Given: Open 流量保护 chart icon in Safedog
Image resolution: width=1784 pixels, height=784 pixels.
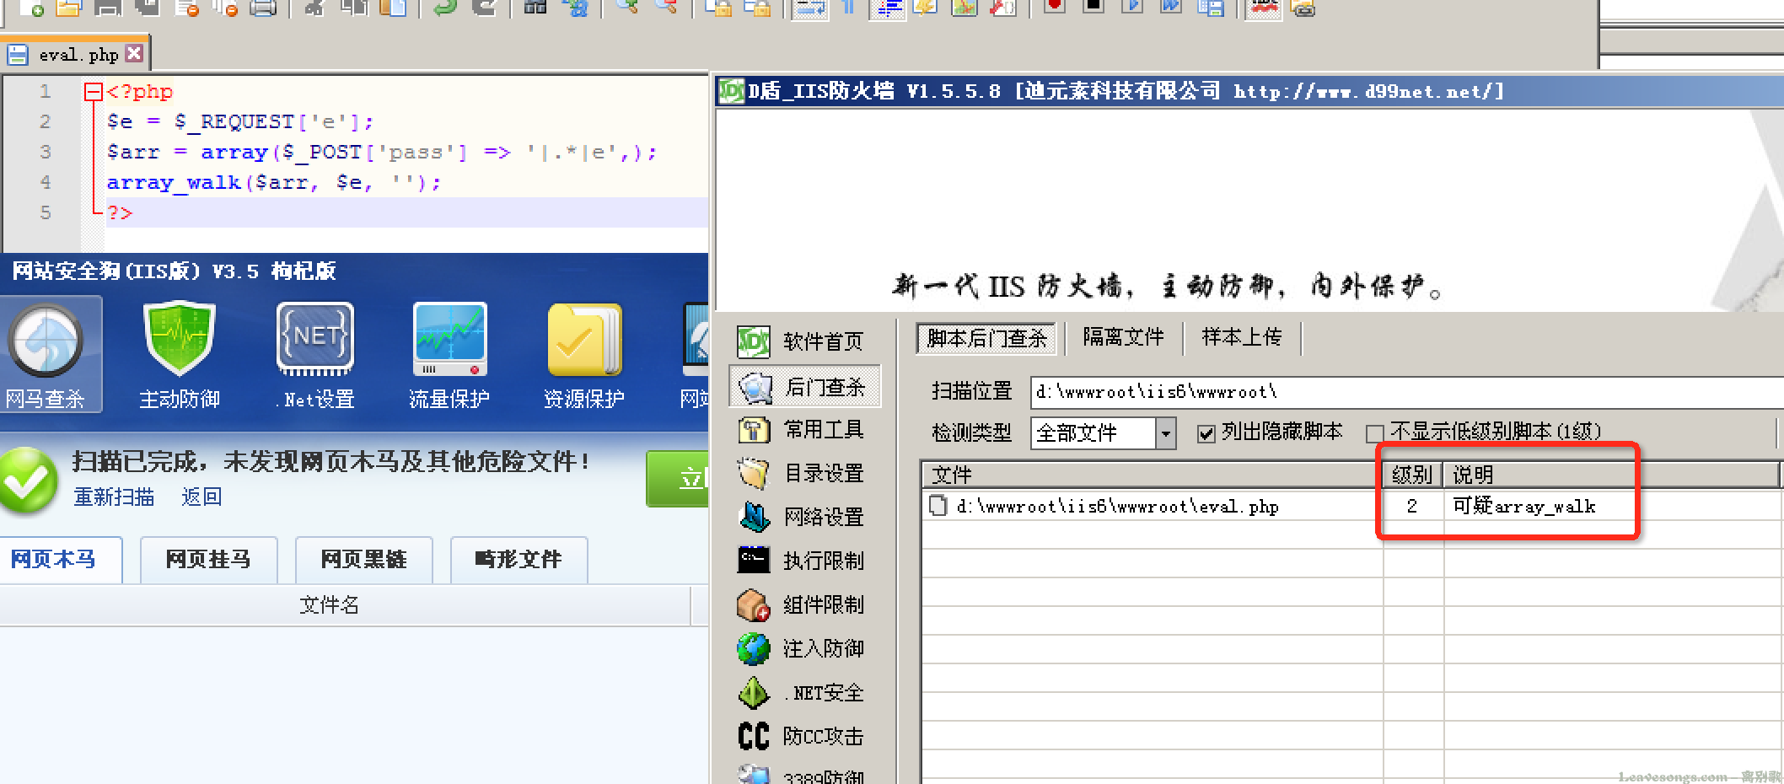Looking at the screenshot, I should pyautogui.click(x=449, y=339).
